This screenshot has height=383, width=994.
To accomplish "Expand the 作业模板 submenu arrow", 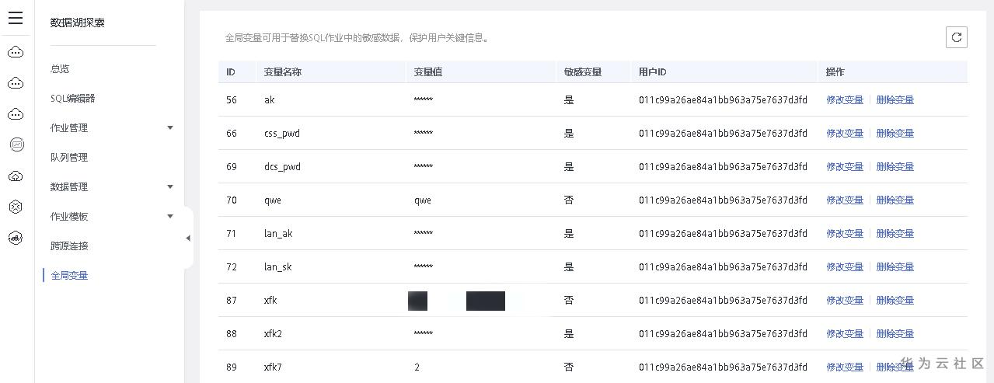I will pyautogui.click(x=170, y=217).
